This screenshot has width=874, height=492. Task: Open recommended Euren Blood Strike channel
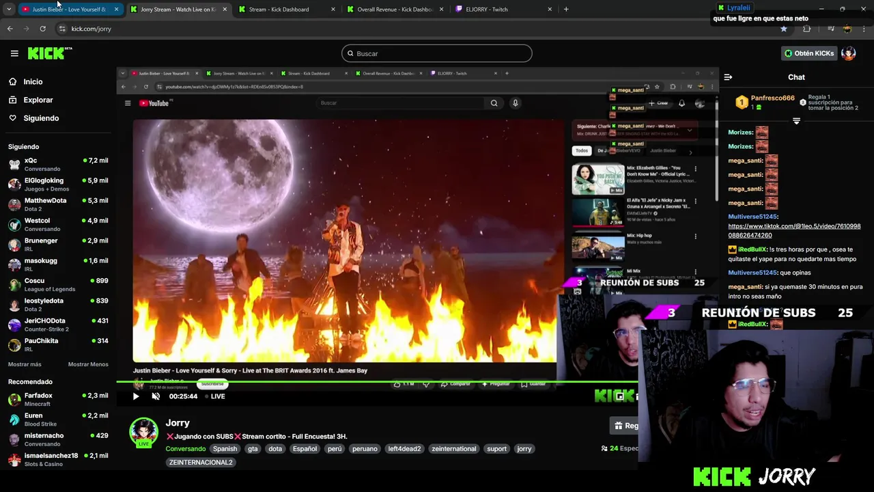coord(58,420)
